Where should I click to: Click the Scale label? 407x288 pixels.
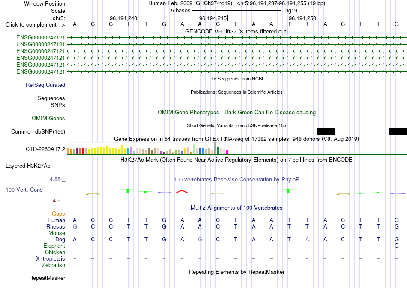(x=58, y=11)
